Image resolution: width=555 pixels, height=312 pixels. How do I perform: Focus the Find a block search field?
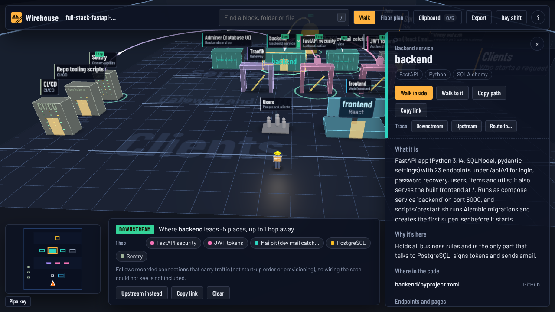pyautogui.click(x=284, y=18)
